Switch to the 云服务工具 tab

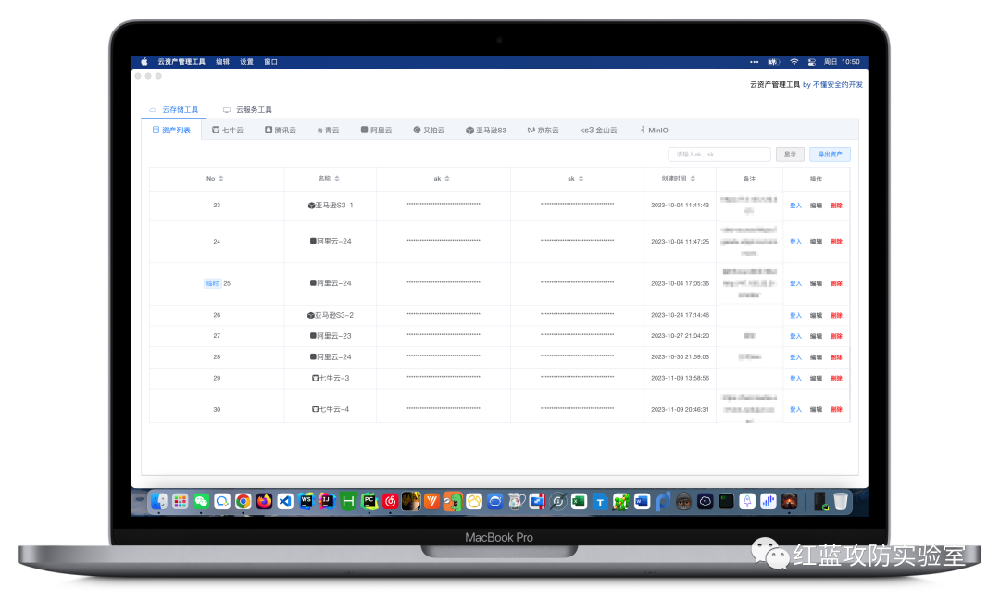point(247,109)
